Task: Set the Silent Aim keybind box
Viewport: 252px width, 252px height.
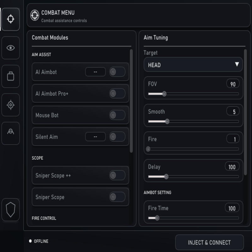Action: [x=95, y=137]
